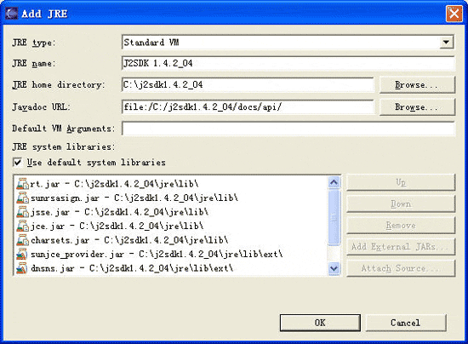The width and height of the screenshot is (468, 344).
Task: Click the Down button
Action: (x=401, y=204)
